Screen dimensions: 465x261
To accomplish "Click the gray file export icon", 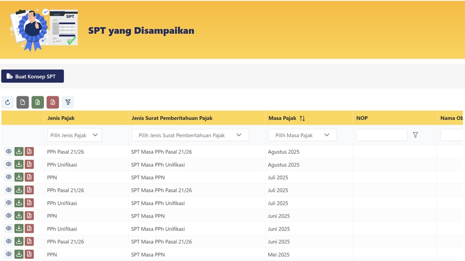I will pyautogui.click(x=23, y=102).
